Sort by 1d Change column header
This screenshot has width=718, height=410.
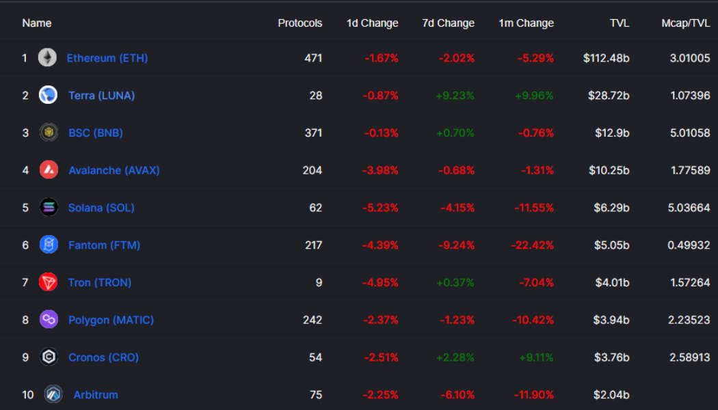point(372,23)
